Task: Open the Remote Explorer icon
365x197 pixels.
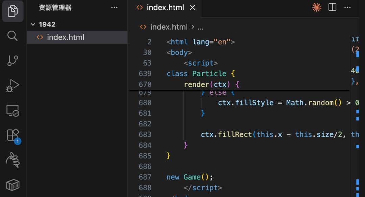Action: [x=13, y=110]
